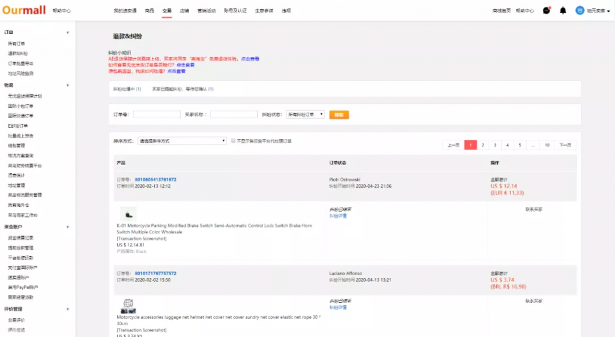This screenshot has height=337, width=615.
Task: Collapse the 订单 sidebar section
Action: point(67,32)
